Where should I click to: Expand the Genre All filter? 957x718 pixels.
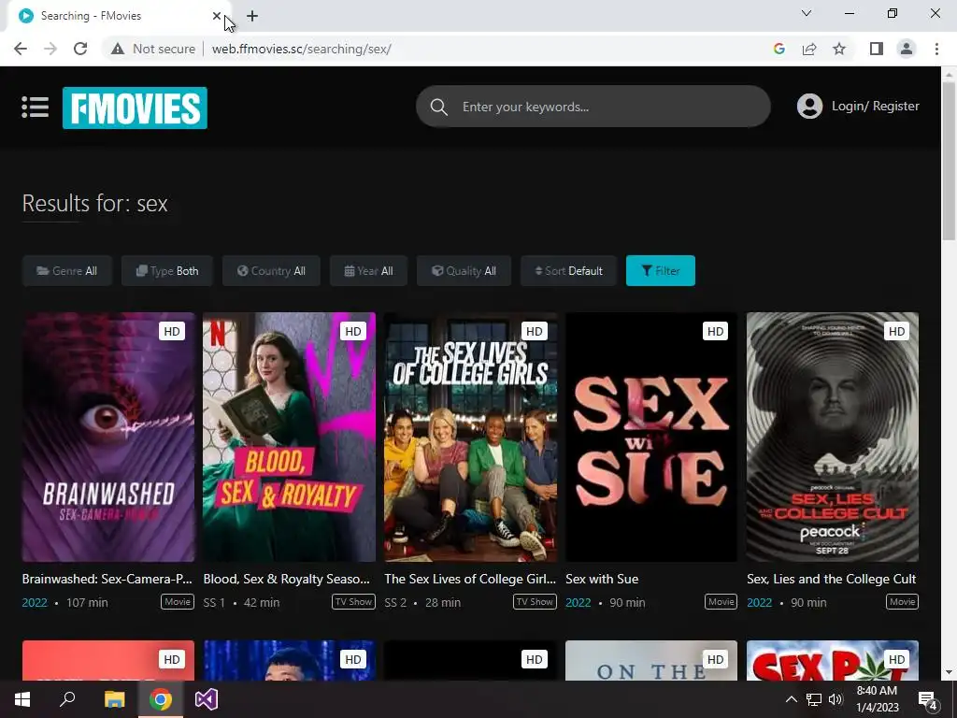tap(67, 270)
